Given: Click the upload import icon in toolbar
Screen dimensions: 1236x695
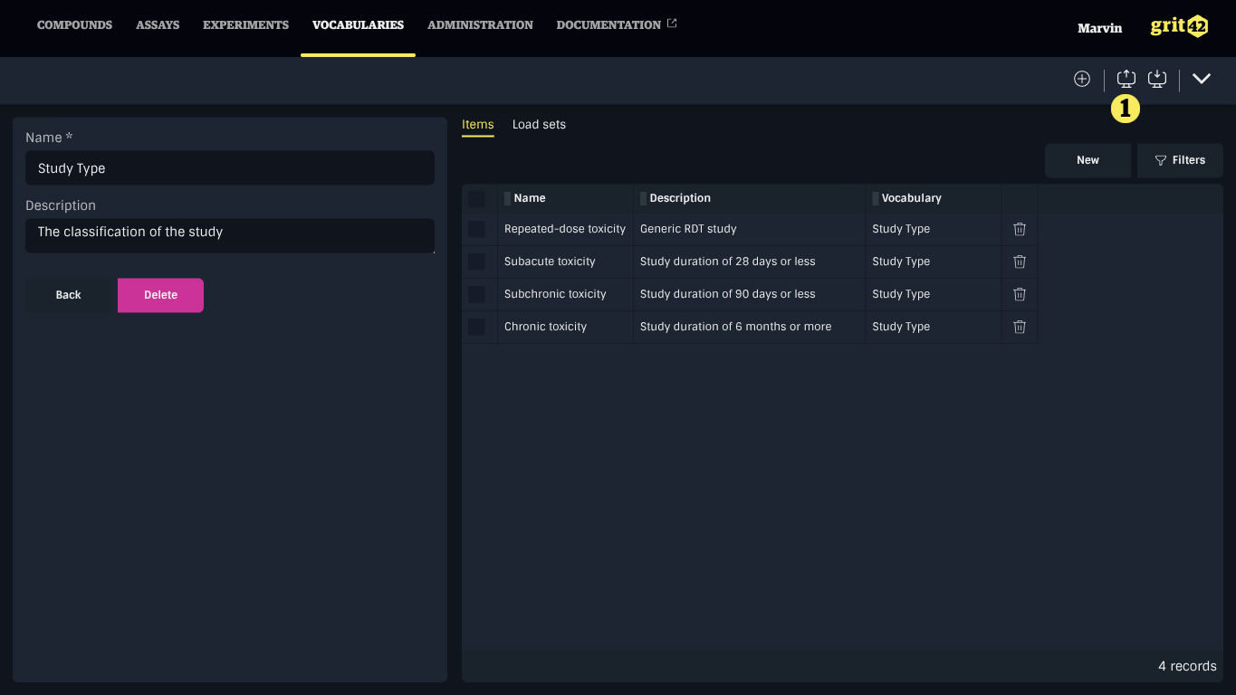Looking at the screenshot, I should coord(1126,79).
